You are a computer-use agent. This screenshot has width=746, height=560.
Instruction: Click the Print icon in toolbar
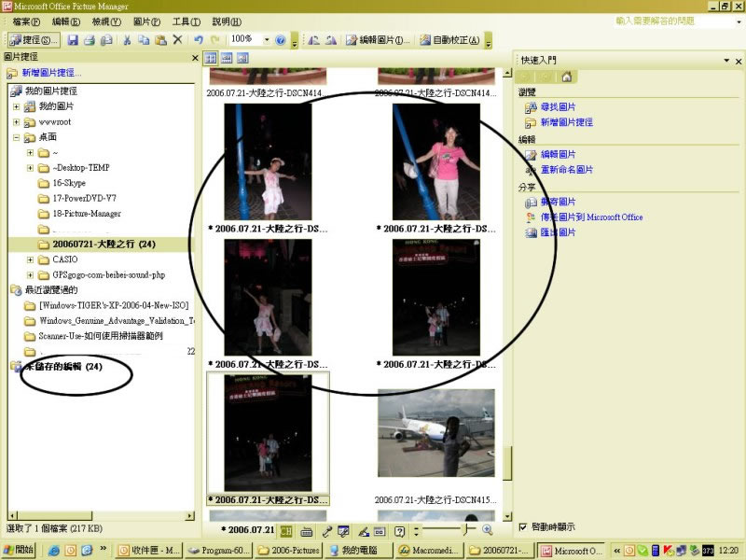coord(89,40)
